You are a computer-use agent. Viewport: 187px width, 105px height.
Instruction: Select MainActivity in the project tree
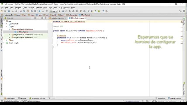(x=24, y=32)
